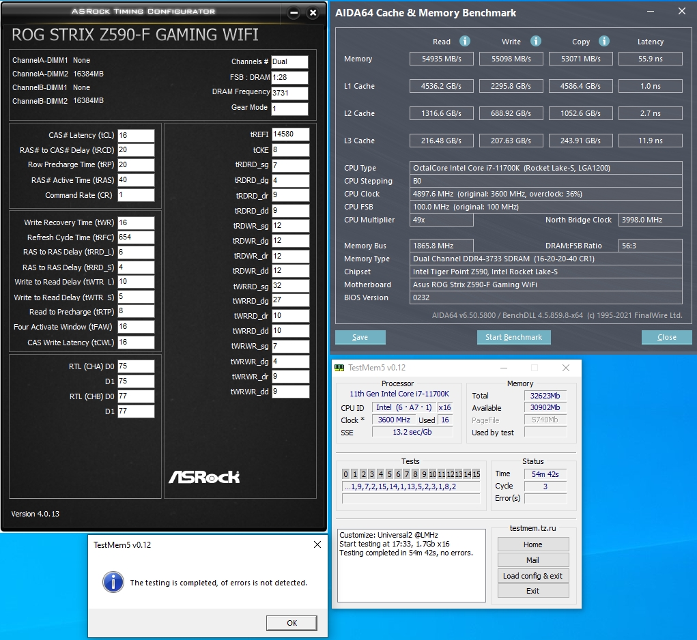697x640 pixels.
Task: Click the Memory Copy result 53071 MB/s
Action: pyautogui.click(x=580, y=59)
